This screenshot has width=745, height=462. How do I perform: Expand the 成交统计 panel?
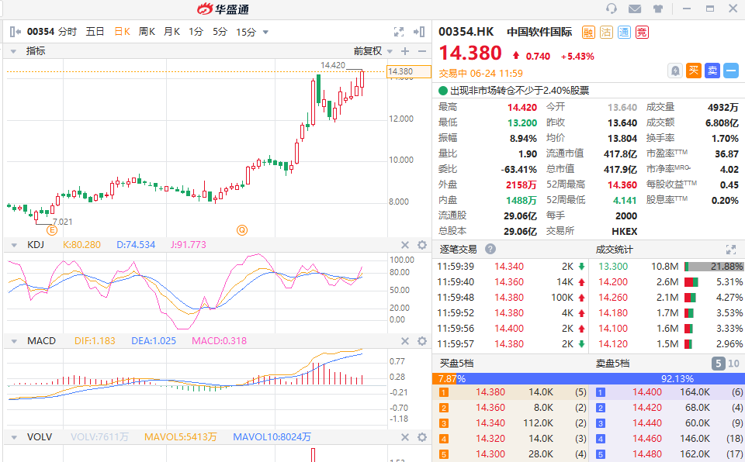pos(729,249)
